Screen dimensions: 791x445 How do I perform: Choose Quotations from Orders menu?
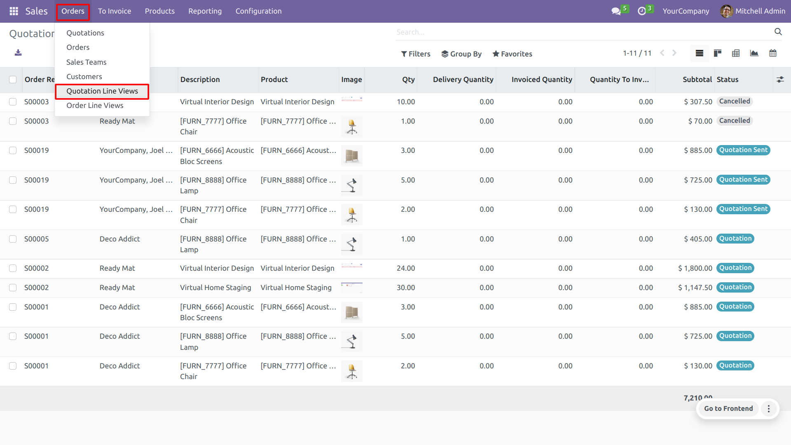click(85, 33)
